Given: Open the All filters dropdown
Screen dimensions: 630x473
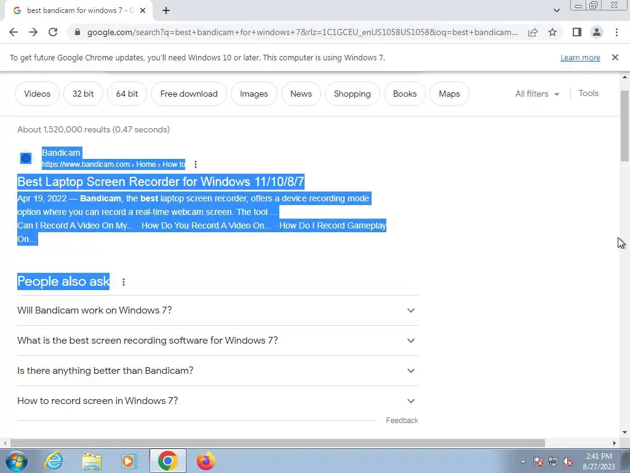Looking at the screenshot, I should coord(536,94).
